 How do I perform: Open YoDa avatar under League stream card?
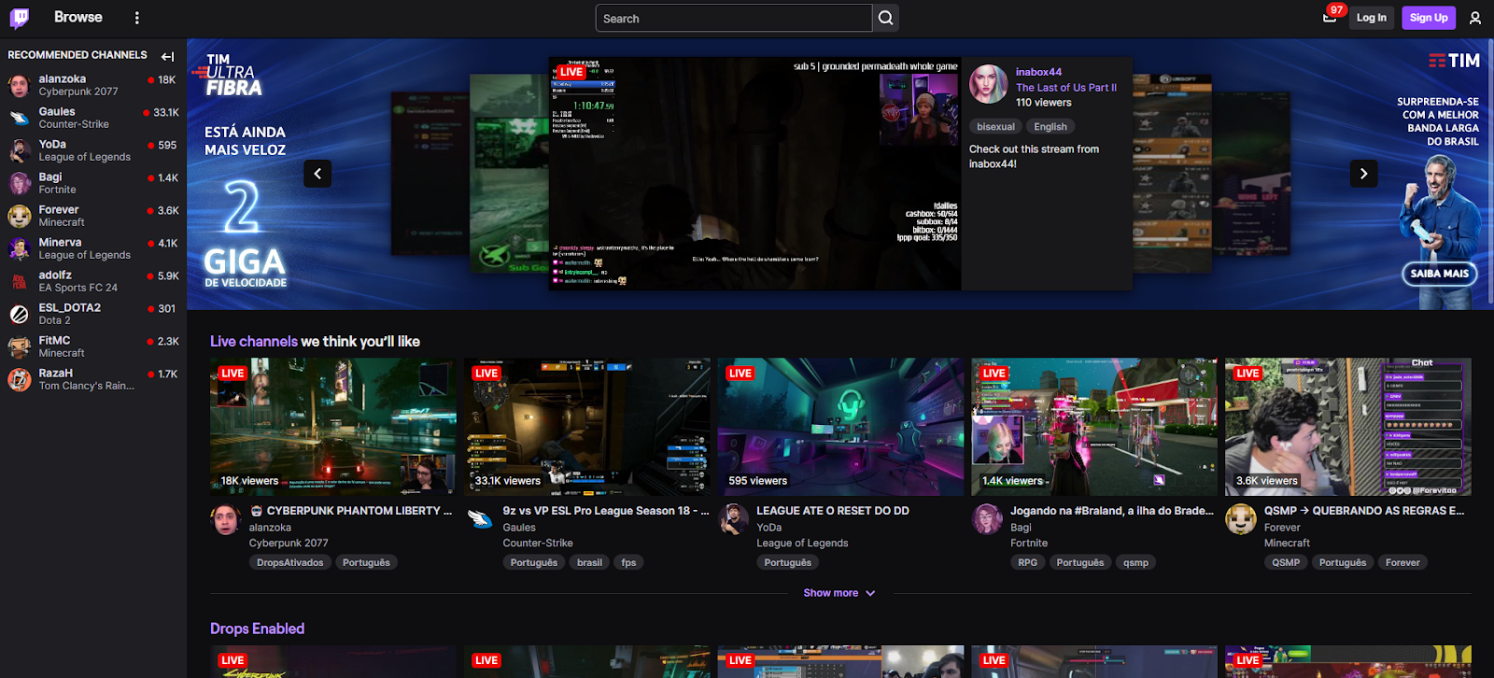734,519
